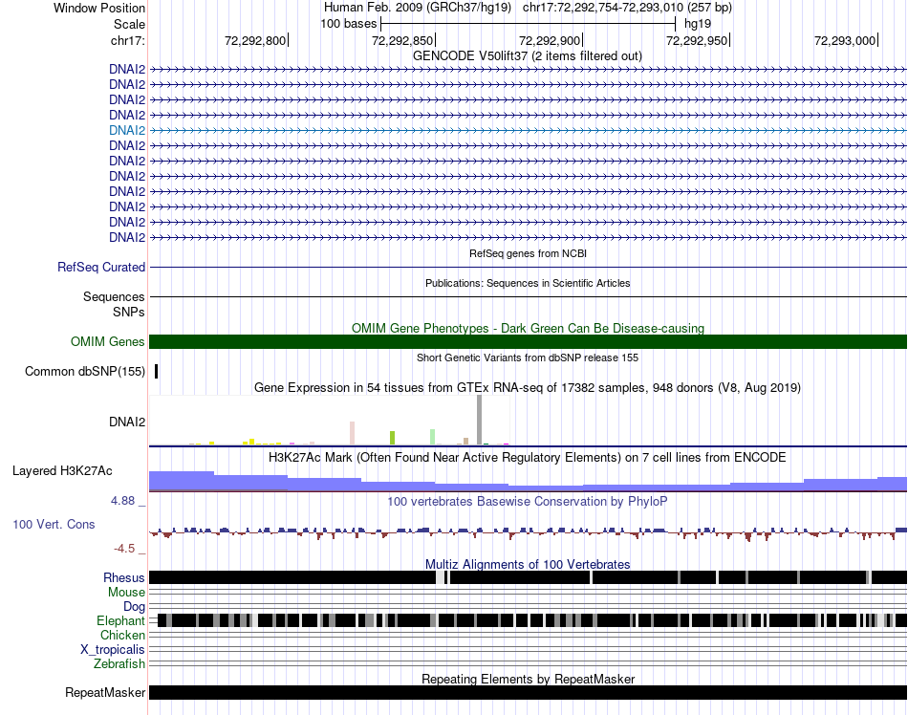Click Publications: Sequences in Scientific Articles title
The height and width of the screenshot is (715, 908).
(x=528, y=283)
